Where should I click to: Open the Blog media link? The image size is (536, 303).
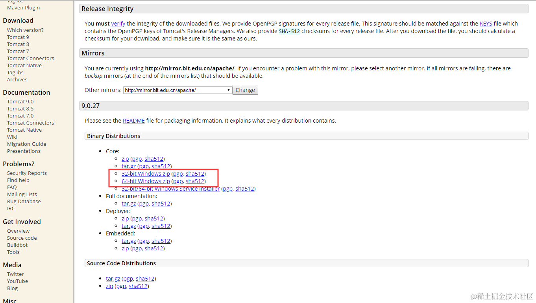pyautogui.click(x=12, y=288)
